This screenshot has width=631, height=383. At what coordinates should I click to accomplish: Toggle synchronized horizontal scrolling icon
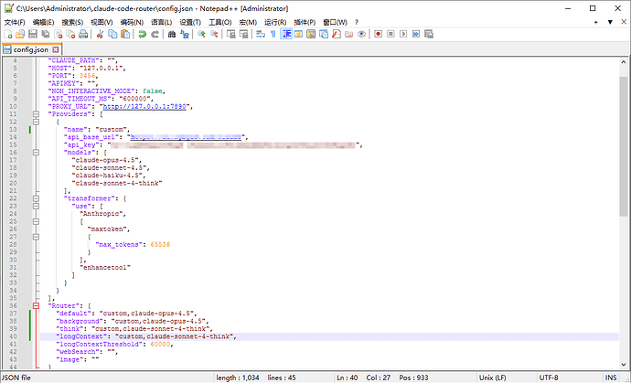point(243,34)
